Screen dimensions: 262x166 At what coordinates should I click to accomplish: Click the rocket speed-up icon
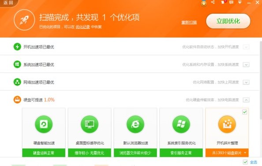[24, 20]
